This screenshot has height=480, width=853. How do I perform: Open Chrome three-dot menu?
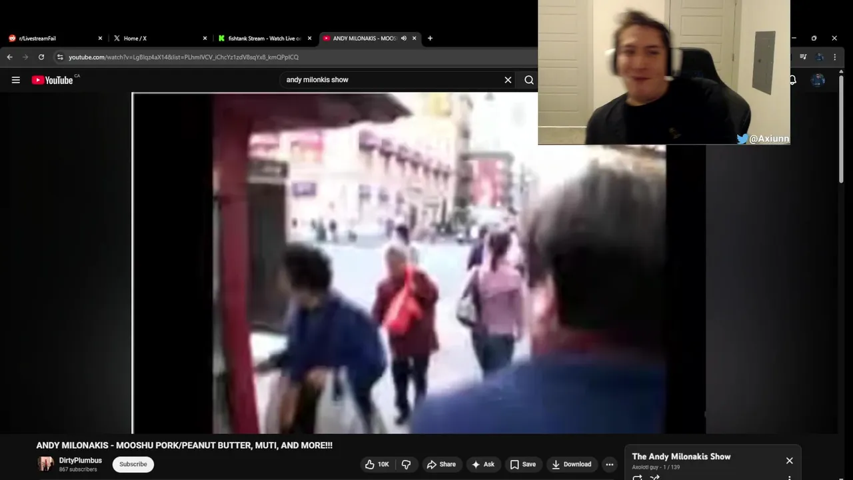click(834, 57)
